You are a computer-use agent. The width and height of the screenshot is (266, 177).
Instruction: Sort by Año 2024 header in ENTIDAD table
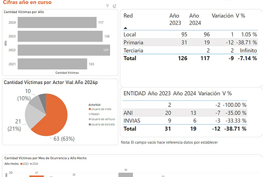click(x=184, y=93)
